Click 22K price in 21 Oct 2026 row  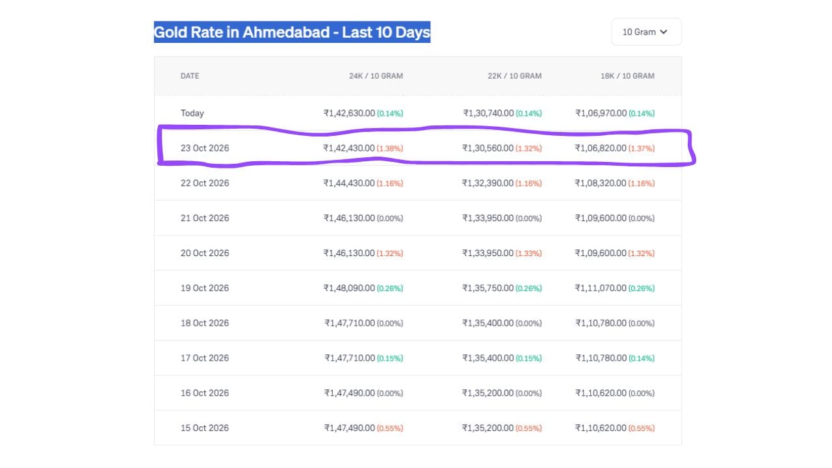coord(488,218)
